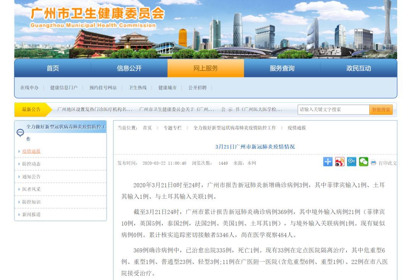
Task: Open the 公开招聘 menu item
Action: click(x=198, y=87)
